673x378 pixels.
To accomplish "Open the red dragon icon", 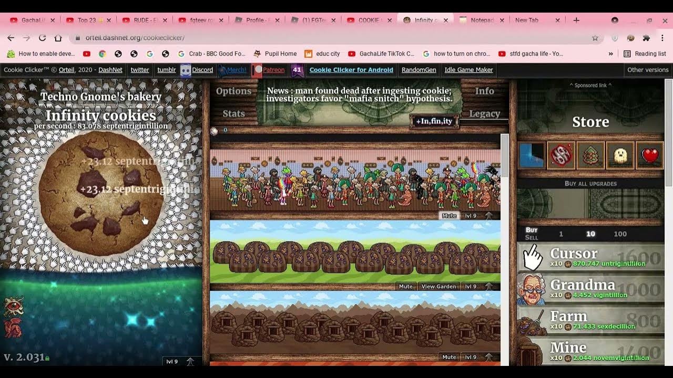I will (x=13, y=328).
